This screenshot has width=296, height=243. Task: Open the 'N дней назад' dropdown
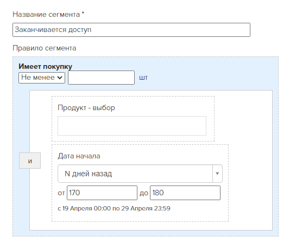140,174
